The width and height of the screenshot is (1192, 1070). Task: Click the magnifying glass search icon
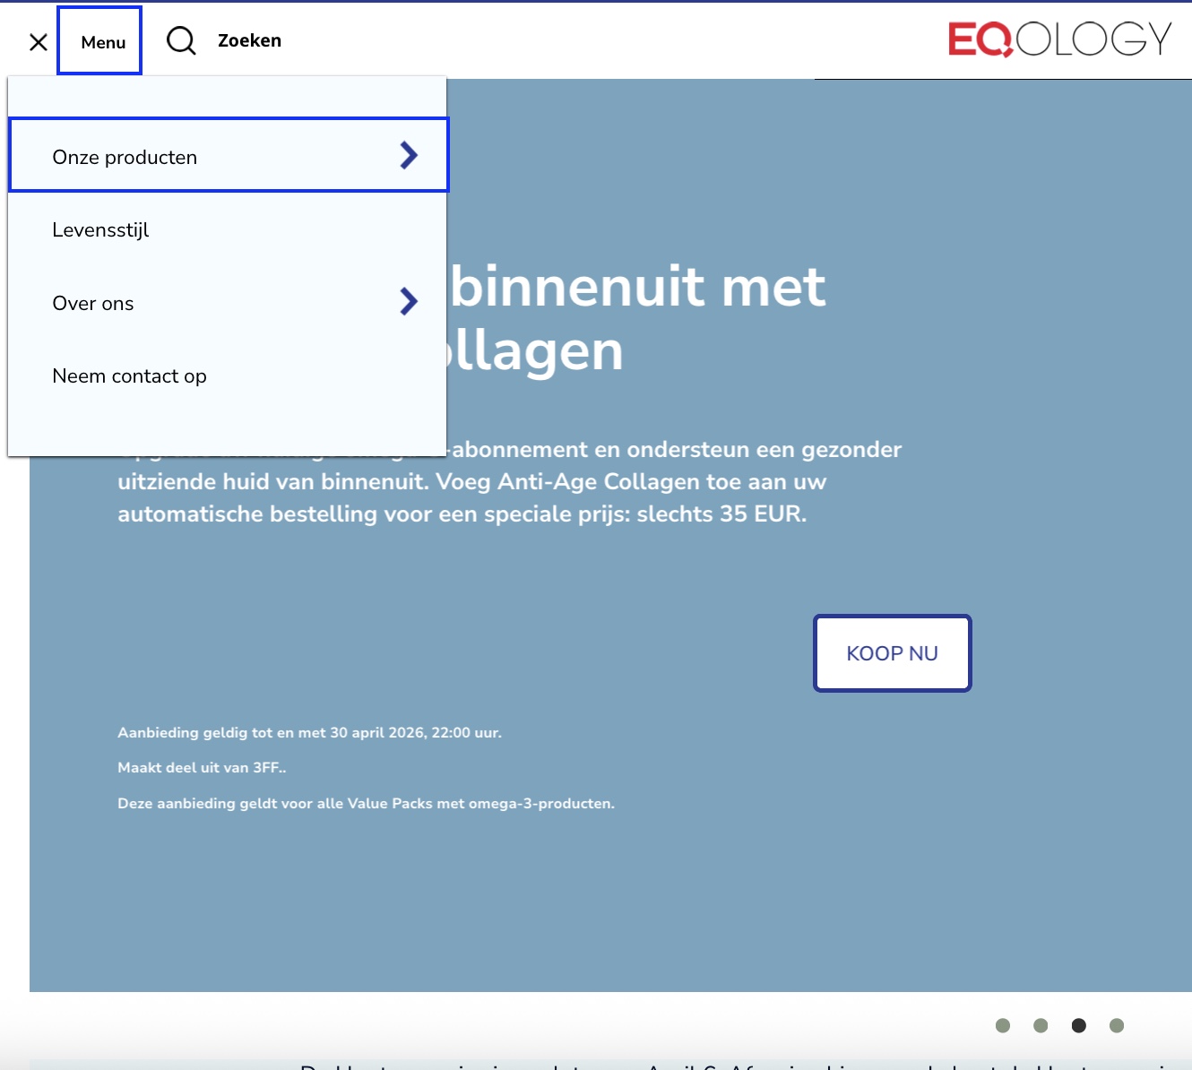pyautogui.click(x=181, y=40)
